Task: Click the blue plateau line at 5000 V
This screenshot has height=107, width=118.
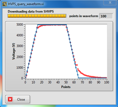Action: coord(52,25)
